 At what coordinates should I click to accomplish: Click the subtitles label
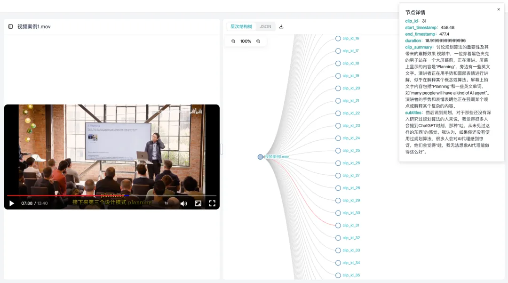(413, 113)
